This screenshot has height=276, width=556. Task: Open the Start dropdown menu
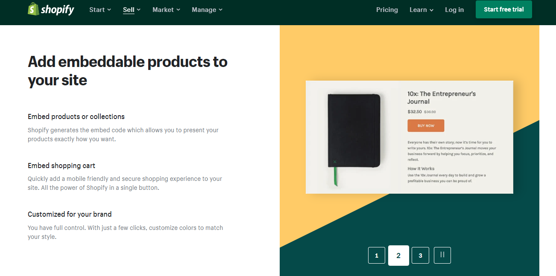[x=100, y=9]
